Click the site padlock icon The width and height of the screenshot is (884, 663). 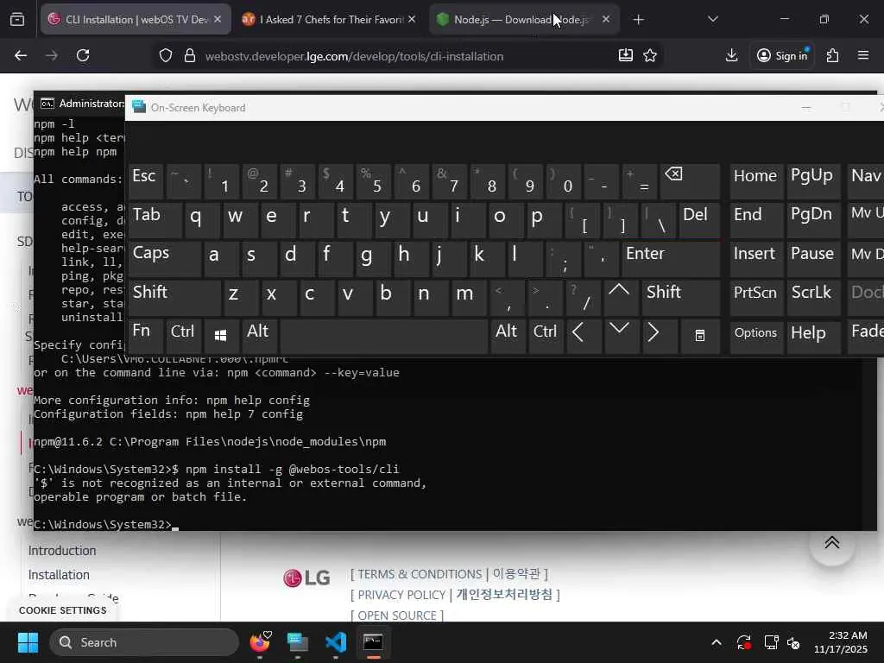190,55
